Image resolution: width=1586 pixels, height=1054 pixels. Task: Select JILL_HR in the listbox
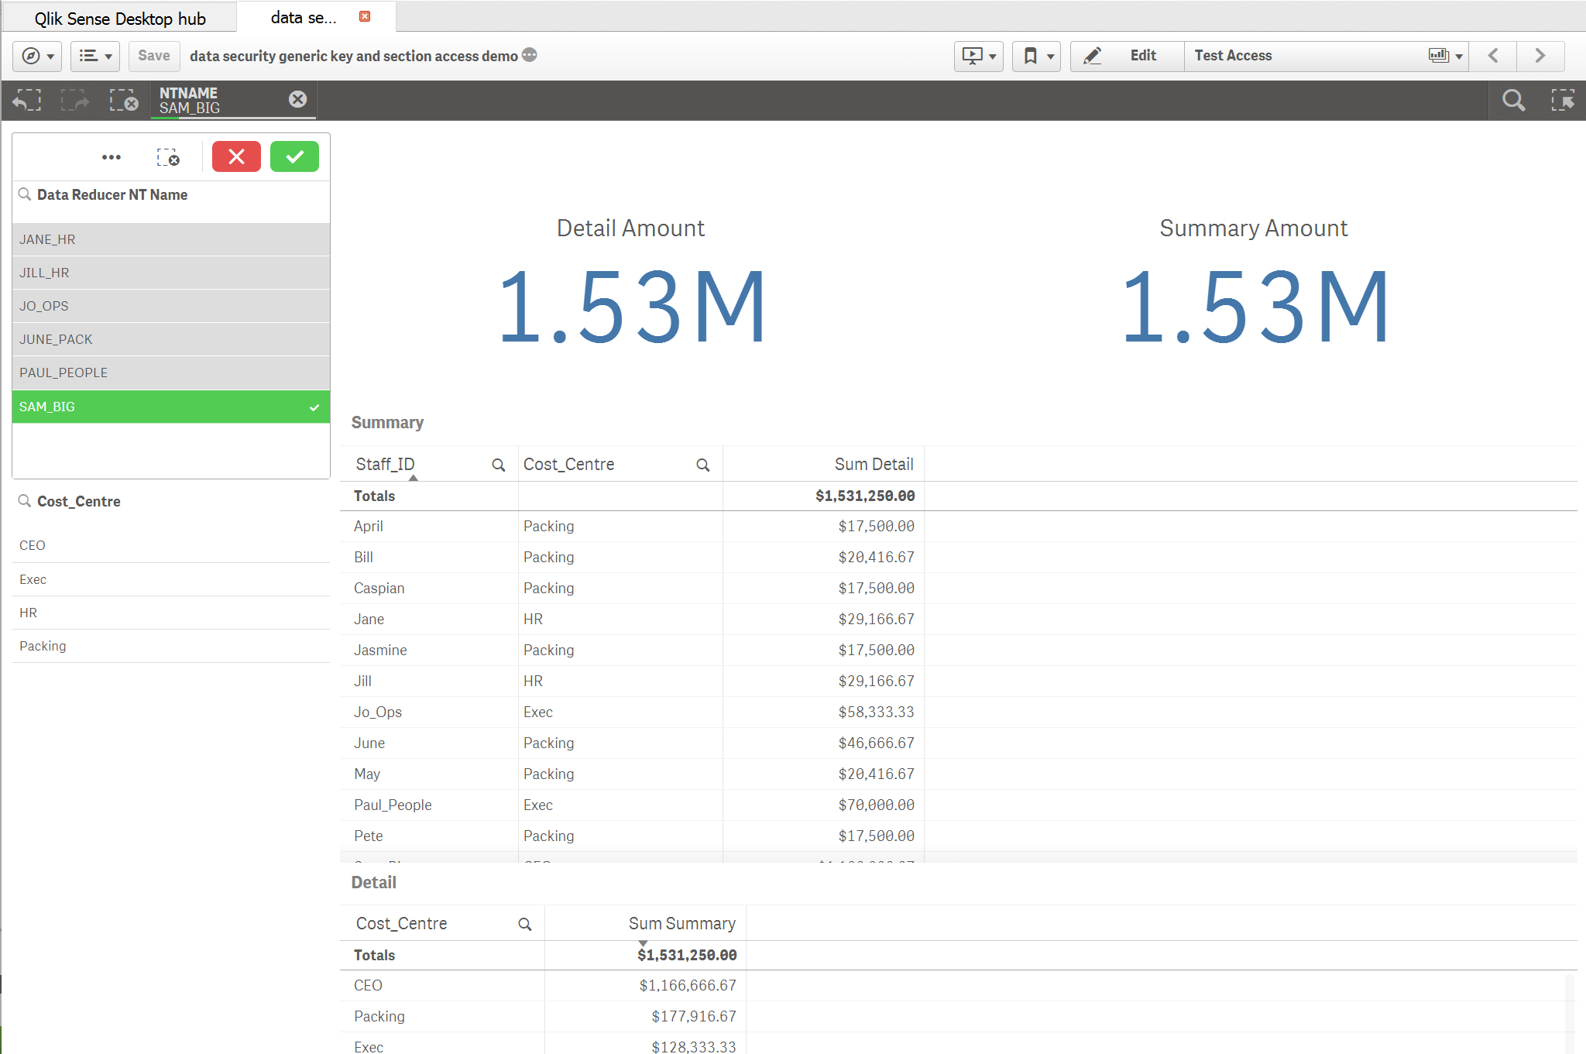[171, 273]
